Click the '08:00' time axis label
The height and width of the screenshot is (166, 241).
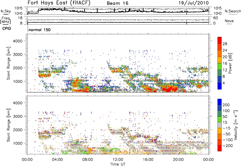click(88, 160)
